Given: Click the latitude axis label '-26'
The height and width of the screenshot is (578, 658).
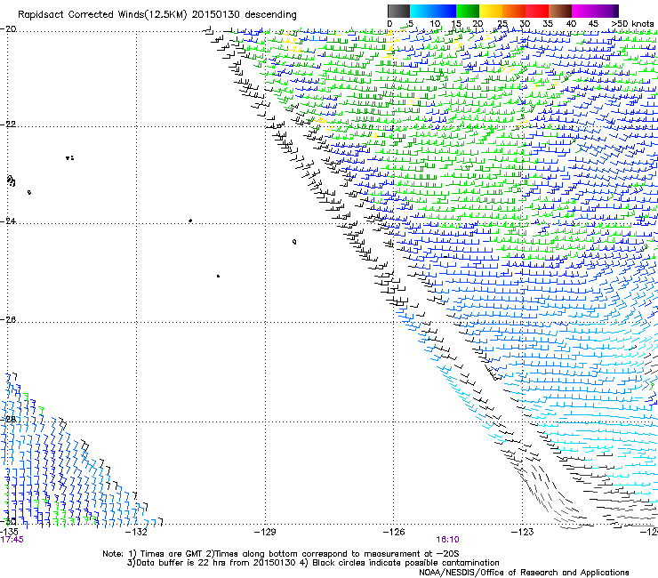Looking at the screenshot, I should [8, 320].
